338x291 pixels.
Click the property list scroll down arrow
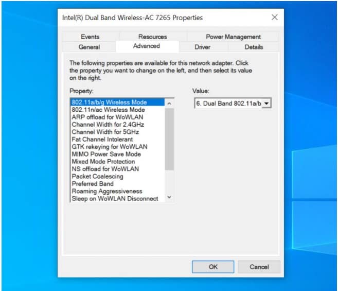169,197
